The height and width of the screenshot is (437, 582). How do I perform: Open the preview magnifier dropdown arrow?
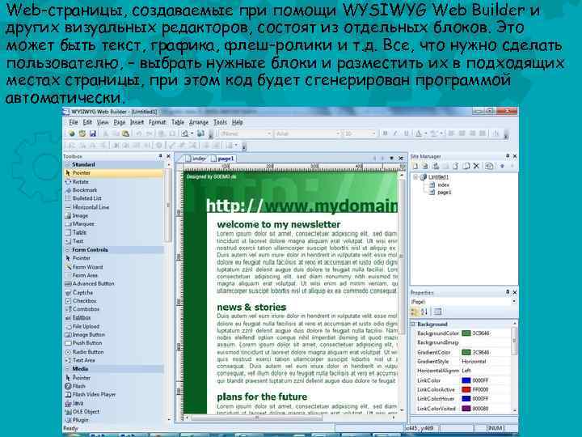(192, 134)
